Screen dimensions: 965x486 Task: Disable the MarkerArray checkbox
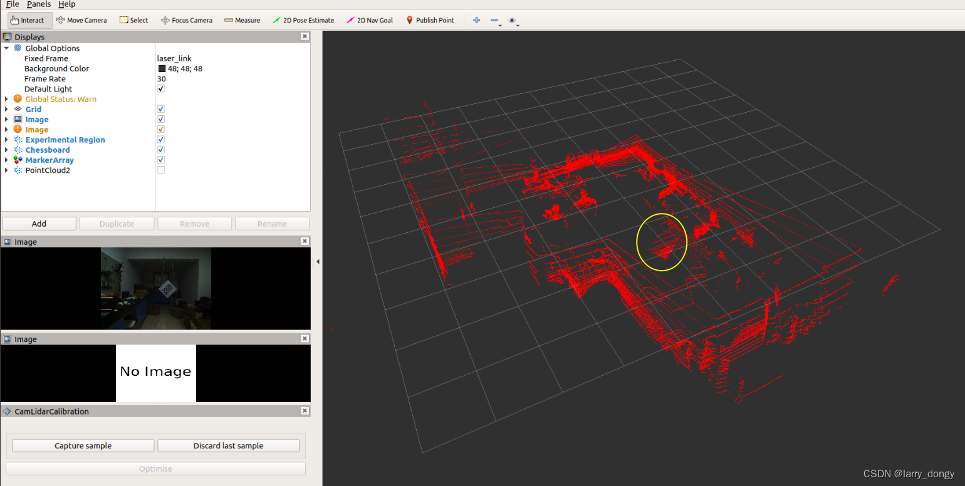point(161,160)
